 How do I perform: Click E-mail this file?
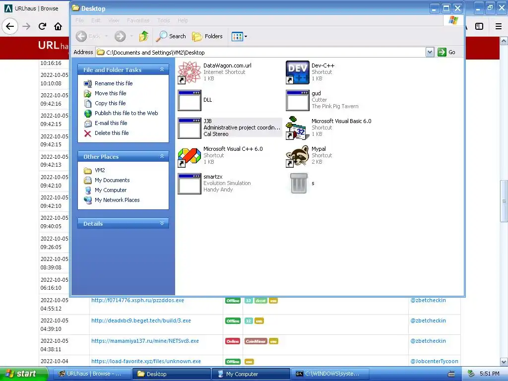pos(105,123)
